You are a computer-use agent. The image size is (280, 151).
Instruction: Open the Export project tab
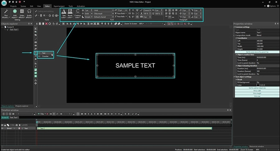pyautogui.click(x=59, y=6)
